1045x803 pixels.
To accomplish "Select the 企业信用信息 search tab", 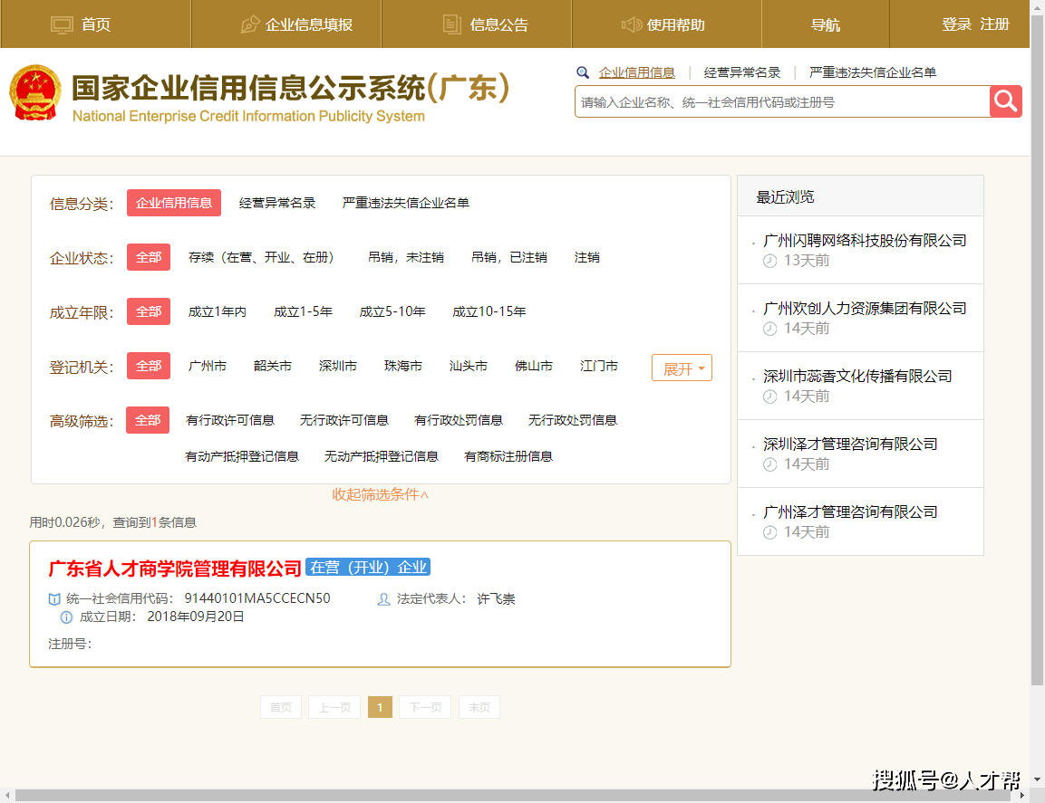I will click(x=636, y=72).
